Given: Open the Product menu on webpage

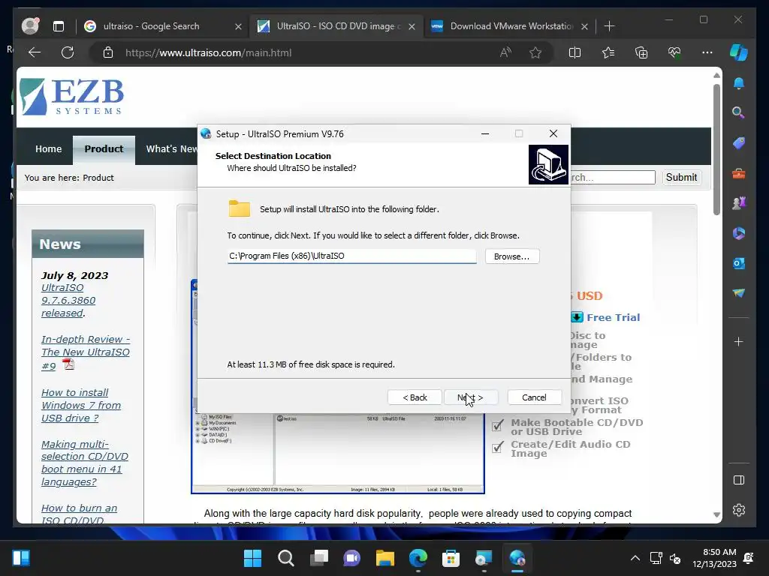Looking at the screenshot, I should [104, 149].
